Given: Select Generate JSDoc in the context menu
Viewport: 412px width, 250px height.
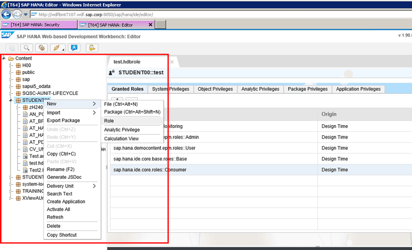Looking at the screenshot, I should pos(72,177).
